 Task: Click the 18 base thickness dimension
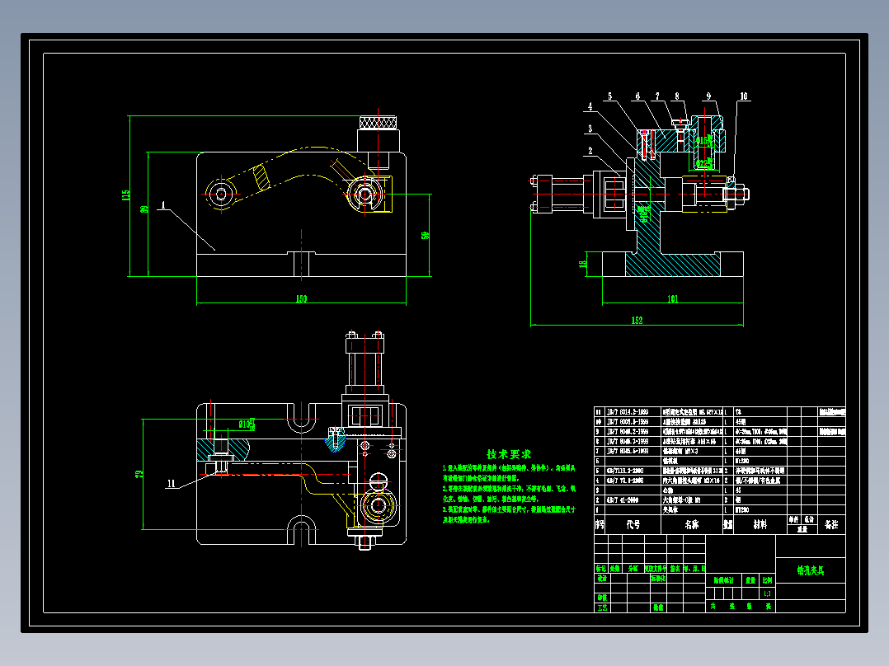pos(582,264)
